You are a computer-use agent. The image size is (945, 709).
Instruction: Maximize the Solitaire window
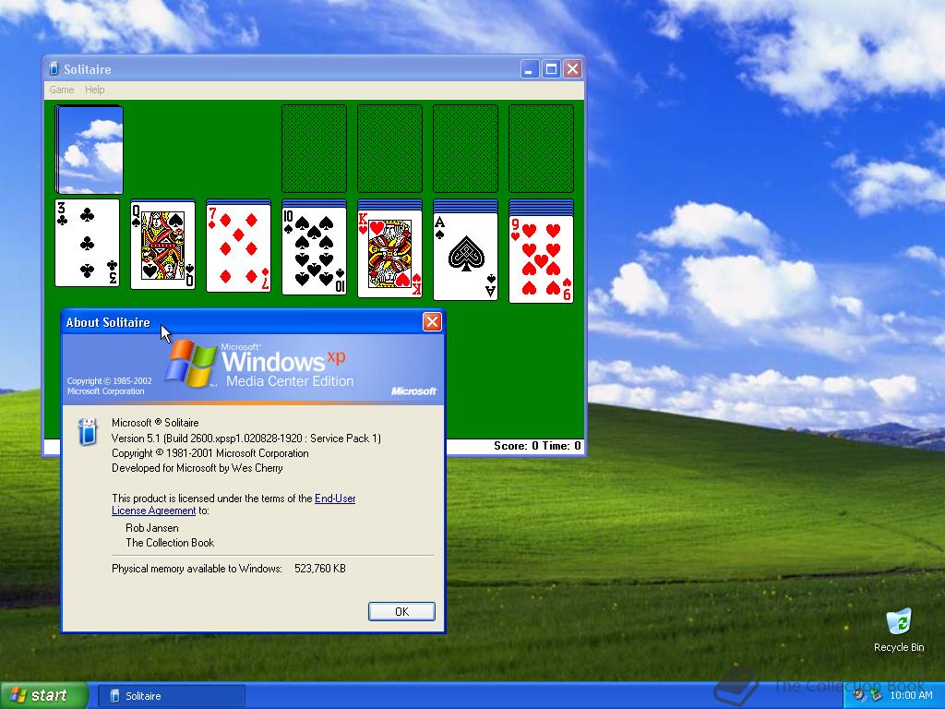[x=551, y=69]
